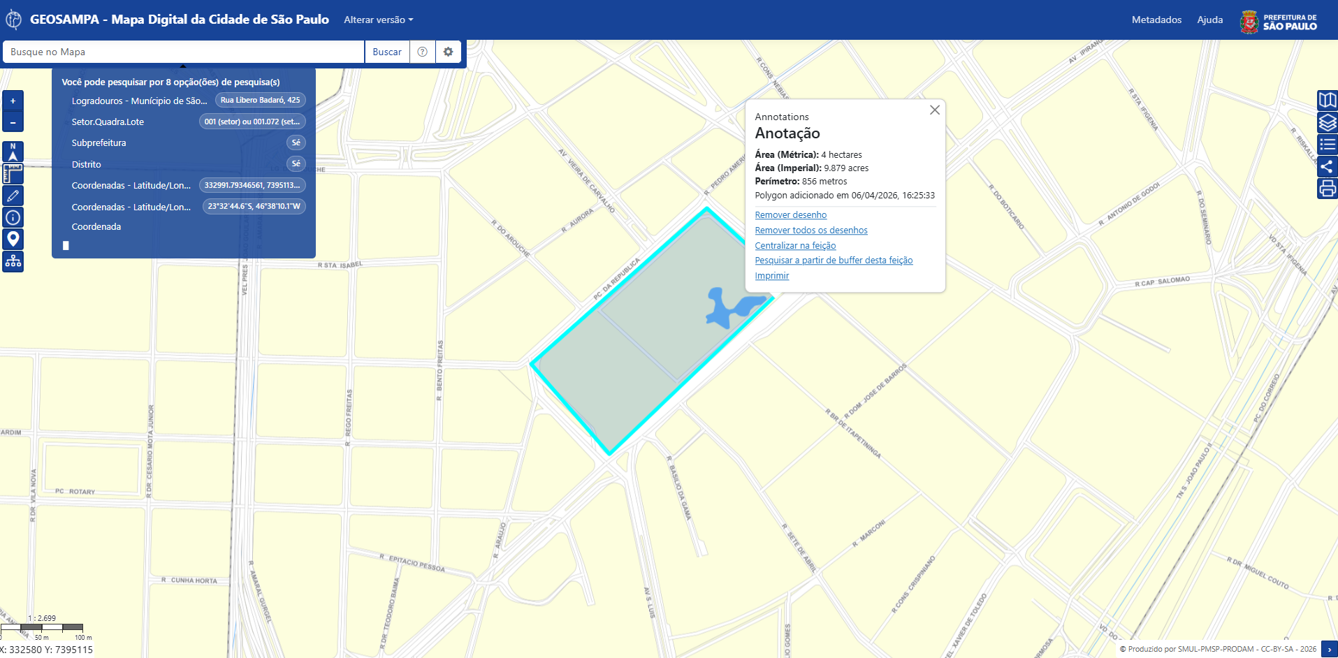The image size is (1338, 658).
Task: Click the 001 (setor) example pill
Action: tap(252, 122)
